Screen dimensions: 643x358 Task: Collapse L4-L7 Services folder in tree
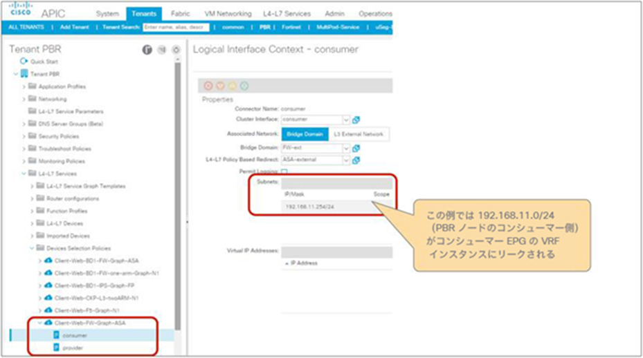(x=24, y=173)
